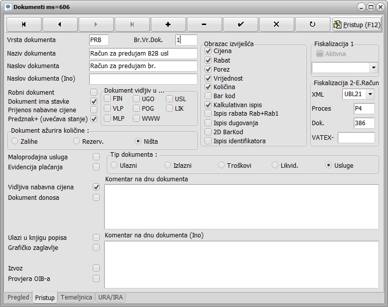Click Naziv dokumenta text field

(x=143, y=53)
